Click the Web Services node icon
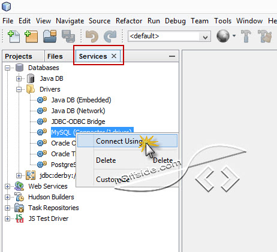Image resolution: width=277 pixels, height=252 pixels. tap(19, 186)
